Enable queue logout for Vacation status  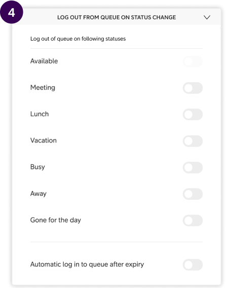point(193,141)
